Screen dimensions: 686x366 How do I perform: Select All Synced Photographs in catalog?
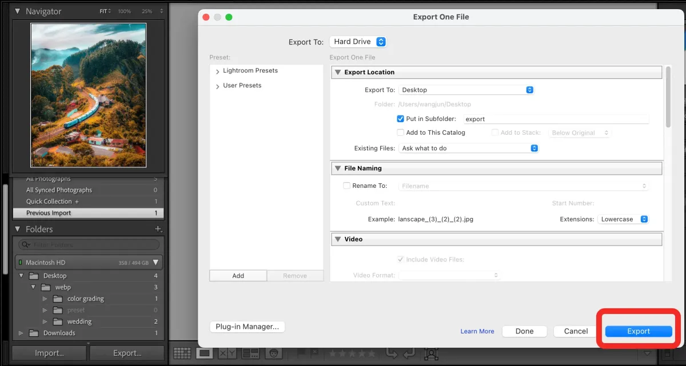tap(88, 190)
